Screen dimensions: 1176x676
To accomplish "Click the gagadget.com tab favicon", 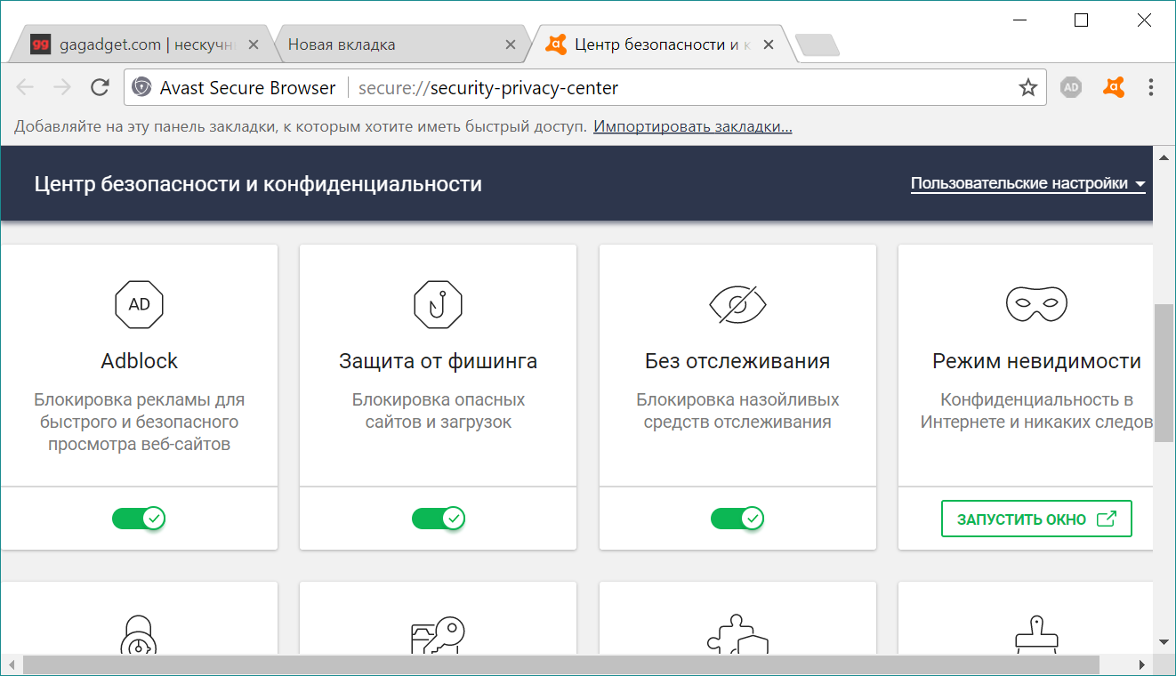I will coord(40,44).
